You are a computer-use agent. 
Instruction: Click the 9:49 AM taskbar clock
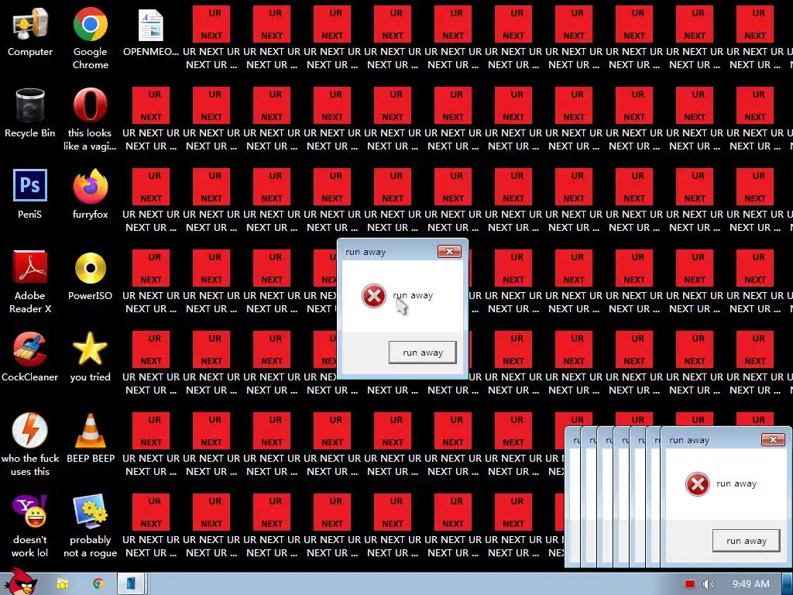point(750,584)
